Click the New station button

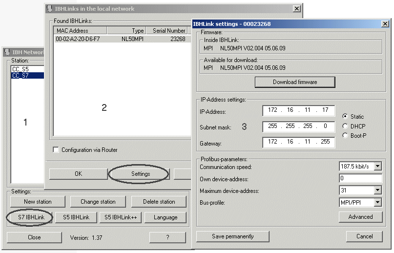38,202
